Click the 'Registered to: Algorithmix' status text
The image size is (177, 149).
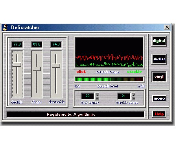(x=71, y=114)
